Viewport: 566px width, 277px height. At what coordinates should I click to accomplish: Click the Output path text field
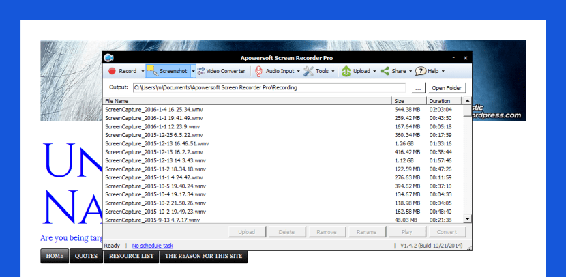269,88
